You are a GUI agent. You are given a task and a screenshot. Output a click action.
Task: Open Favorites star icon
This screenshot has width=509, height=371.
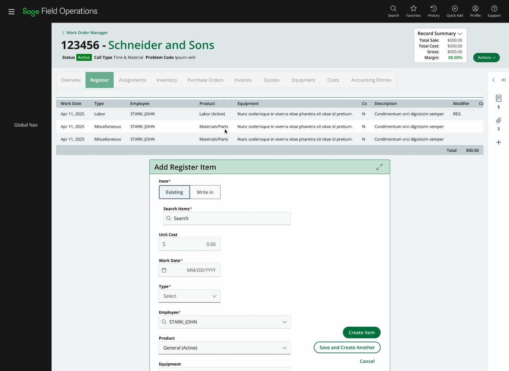(x=413, y=11)
